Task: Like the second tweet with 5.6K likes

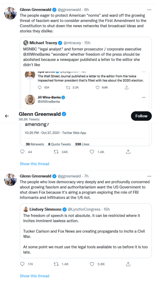Action: [x=92, y=264]
